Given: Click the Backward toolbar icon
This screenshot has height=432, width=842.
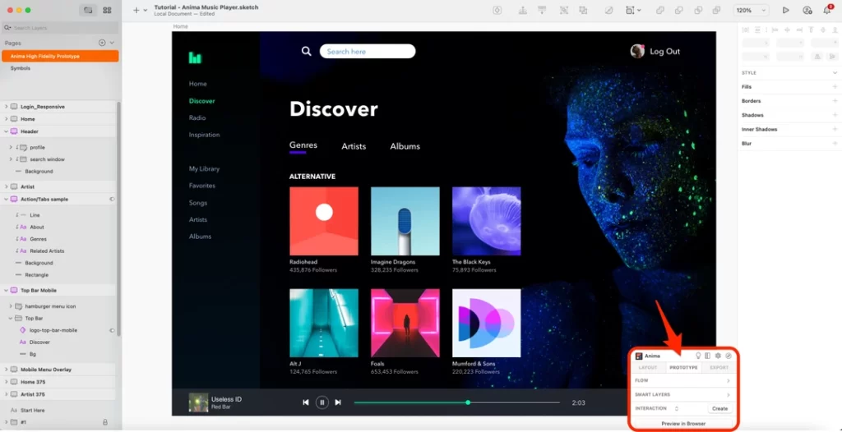Looking at the screenshot, I should [x=542, y=10].
